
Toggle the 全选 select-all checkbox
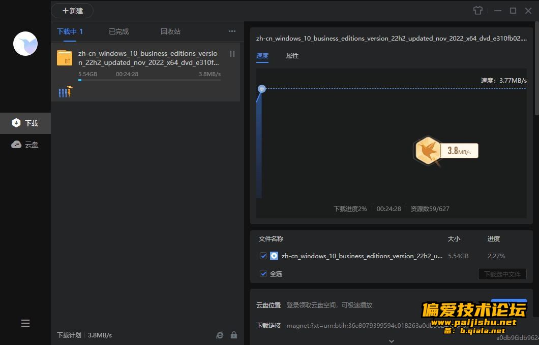(263, 273)
